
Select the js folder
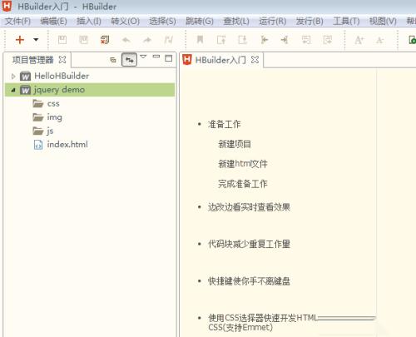tap(50, 131)
